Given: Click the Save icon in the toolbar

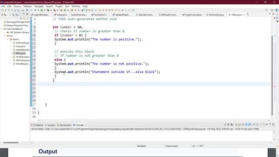Looking at the screenshot, I should [15, 10].
